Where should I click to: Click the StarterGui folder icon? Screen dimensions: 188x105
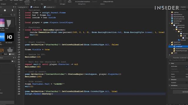pyautogui.click(x=172, y=23)
